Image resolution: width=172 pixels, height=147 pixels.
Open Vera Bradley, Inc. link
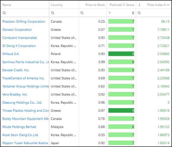pyautogui.click(x=15, y=94)
